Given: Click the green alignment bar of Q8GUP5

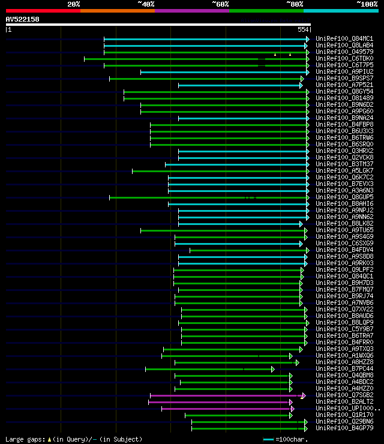Looking at the screenshot, I should point(208,197).
